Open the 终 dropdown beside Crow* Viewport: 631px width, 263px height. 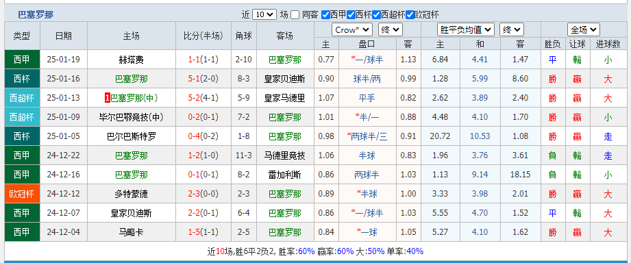[x=390, y=29]
